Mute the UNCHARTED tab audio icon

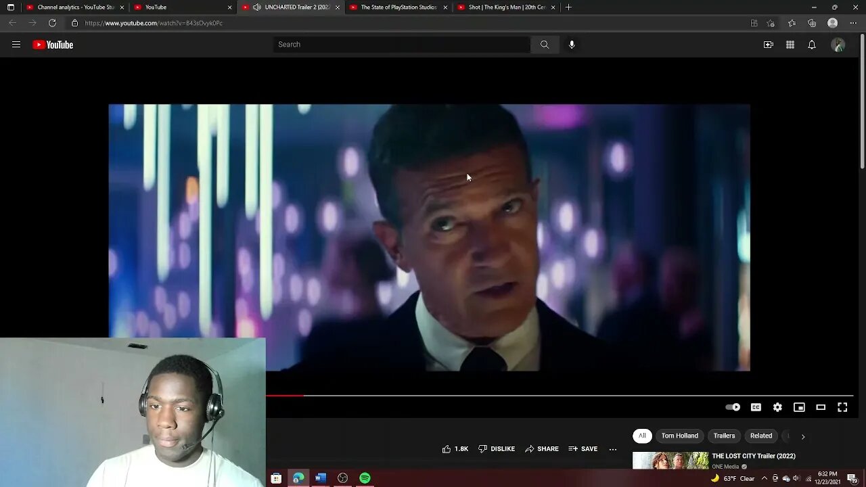257,7
